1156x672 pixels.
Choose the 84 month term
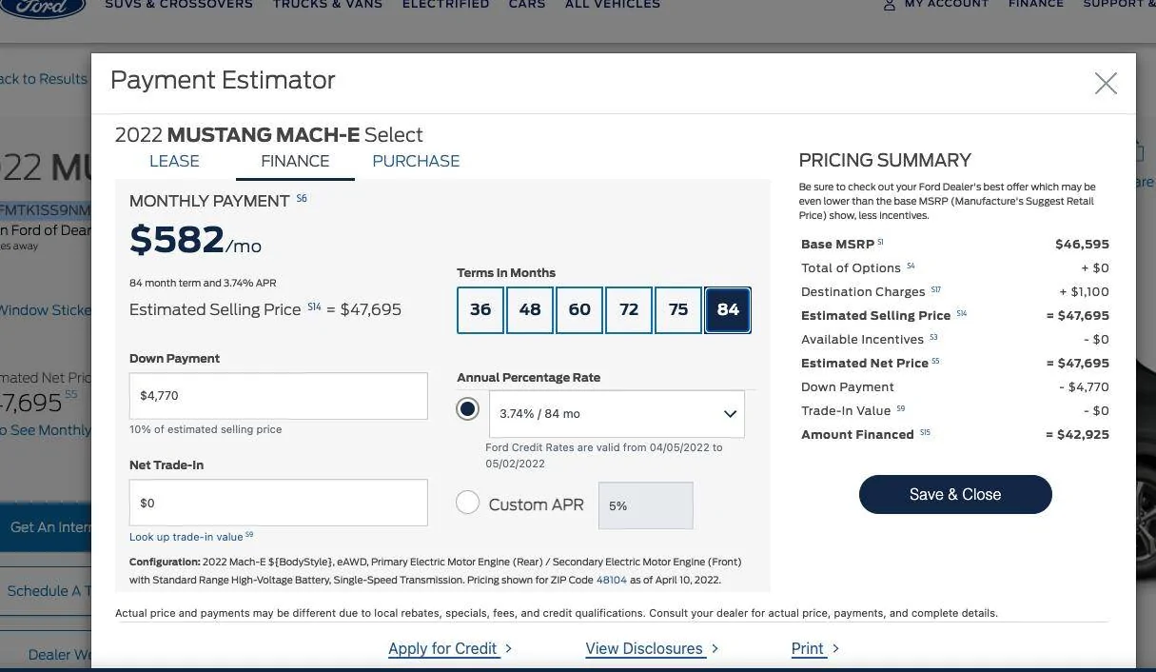(728, 309)
